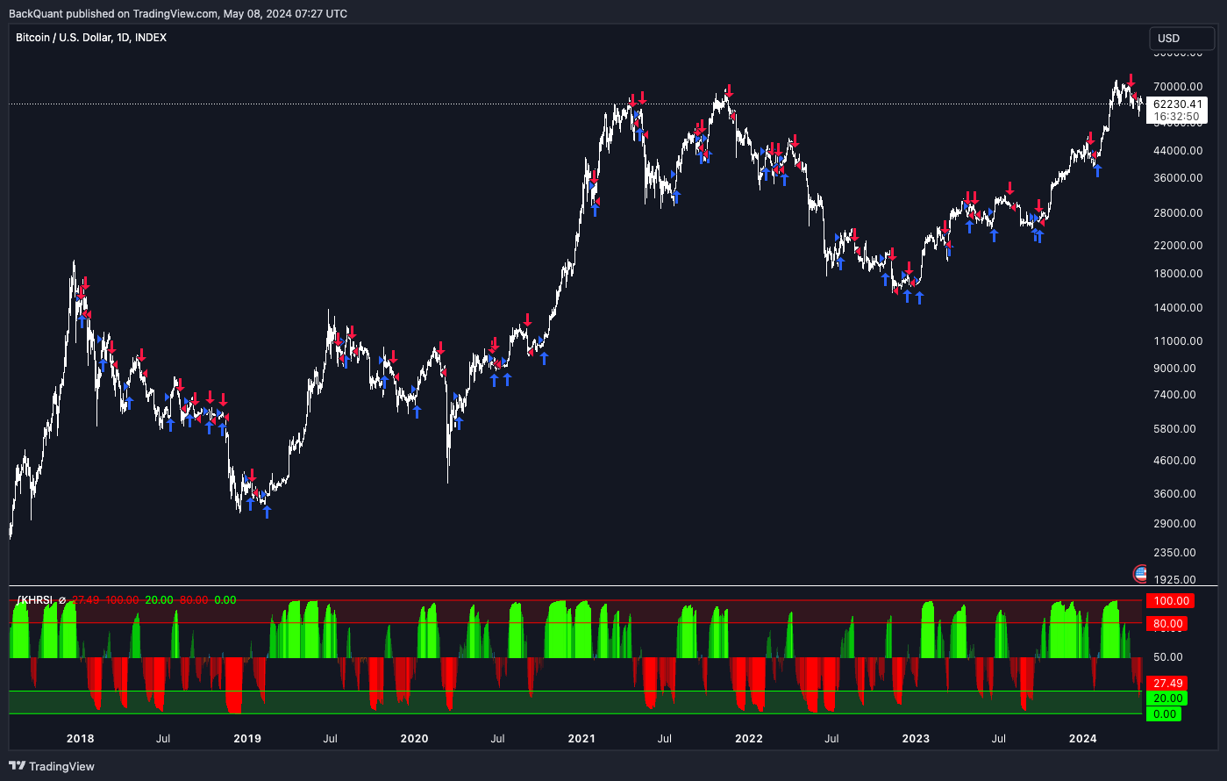
Task: Click the green 20.00 value in the KHRSI legend
Action: pos(160,600)
